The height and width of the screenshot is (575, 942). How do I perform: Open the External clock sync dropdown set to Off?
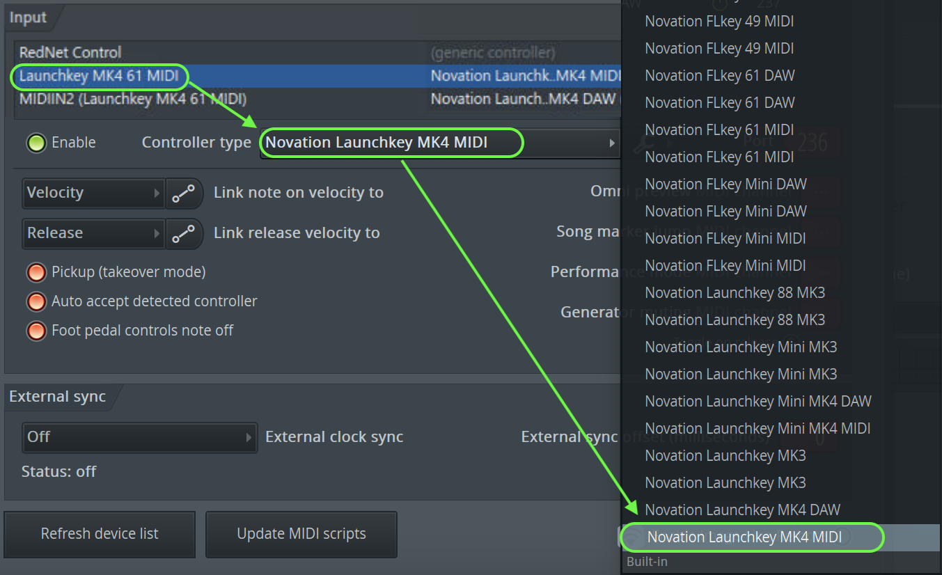(x=140, y=438)
